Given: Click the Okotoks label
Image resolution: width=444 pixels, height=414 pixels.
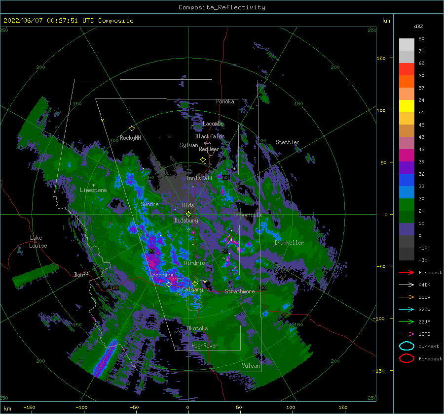Looking at the screenshot, I should tap(197, 328).
